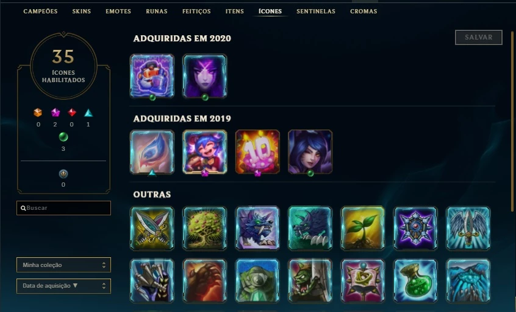
Task: Expand the Data de aquisição sort dropdown
Action: (63, 286)
